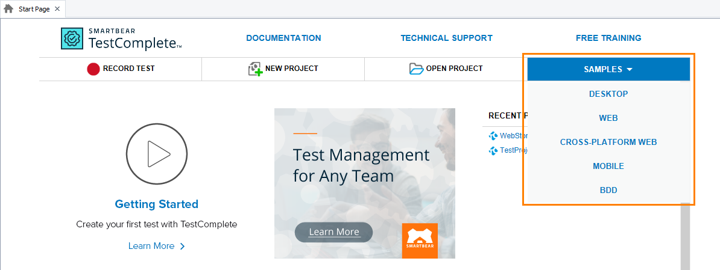The height and width of the screenshot is (270, 720).
Task: Click the Open Project folder icon
Action: (x=416, y=69)
